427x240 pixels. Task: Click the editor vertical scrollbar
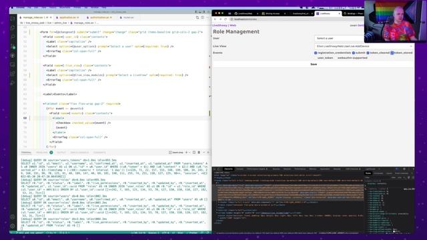(209, 87)
